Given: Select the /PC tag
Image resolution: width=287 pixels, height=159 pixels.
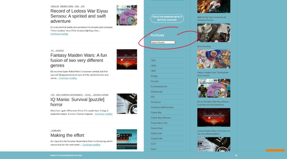Looking at the screenshot, I should (52, 51).
